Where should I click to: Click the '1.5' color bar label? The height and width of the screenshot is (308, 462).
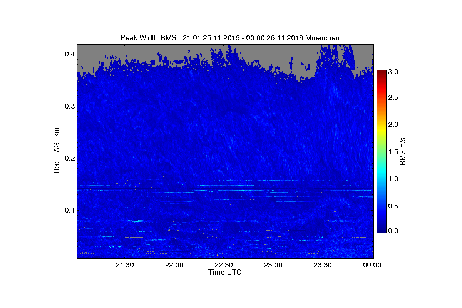[393, 152]
